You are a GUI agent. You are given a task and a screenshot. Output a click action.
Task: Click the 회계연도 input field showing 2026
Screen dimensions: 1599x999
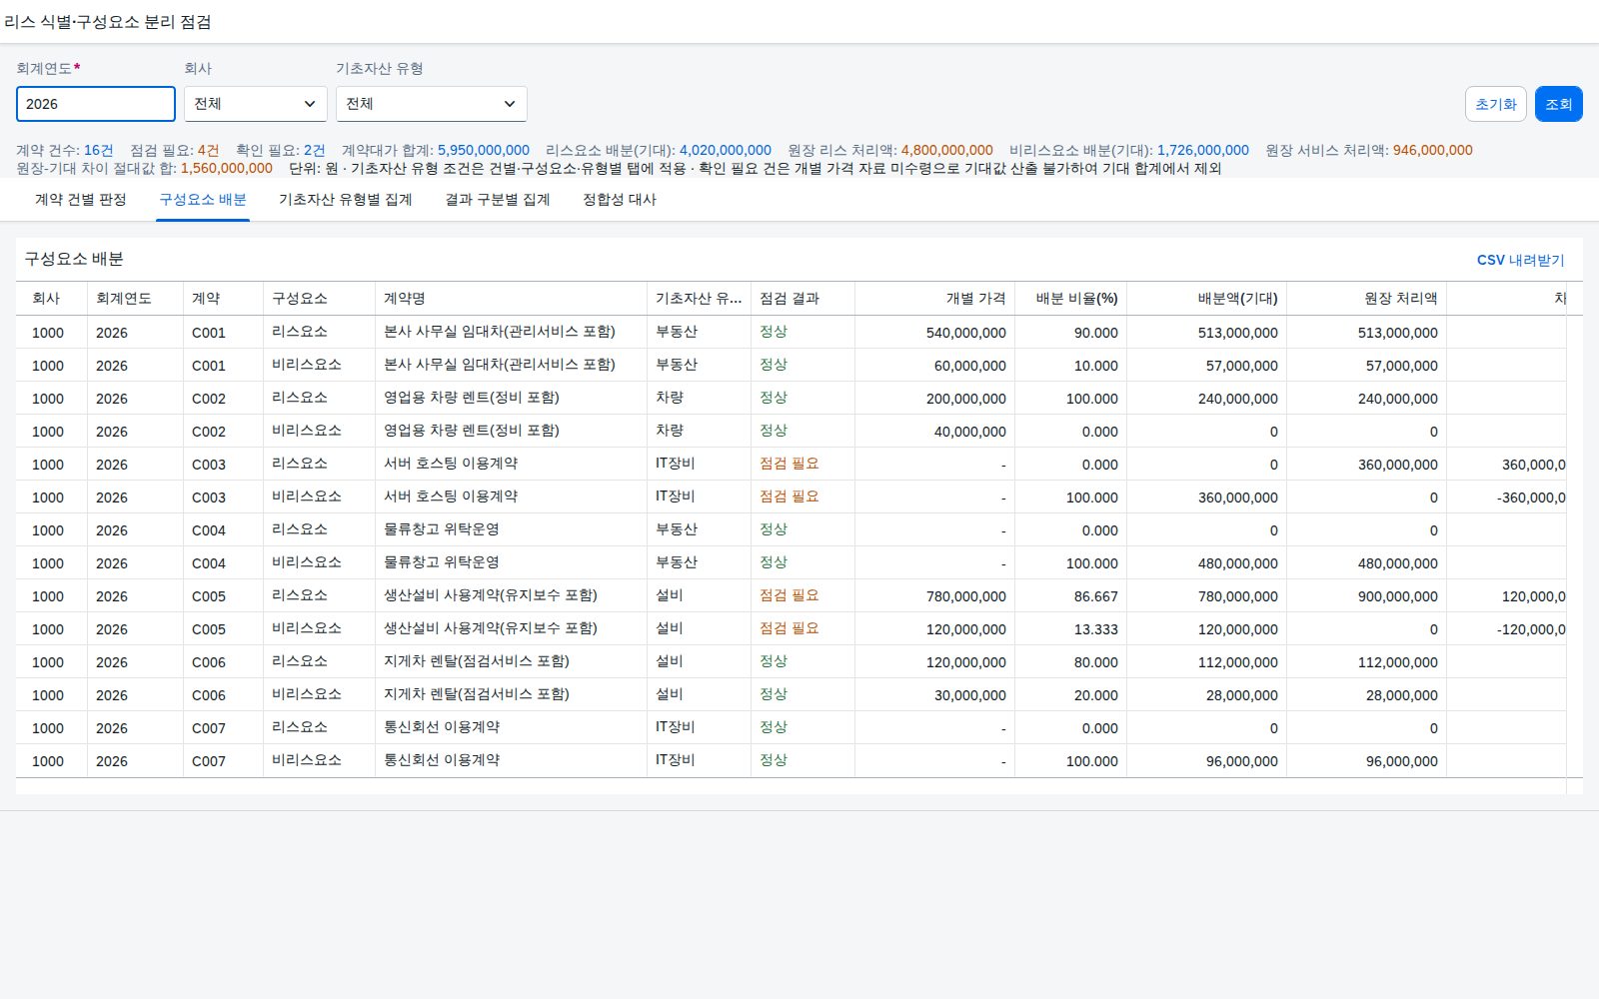pos(96,104)
